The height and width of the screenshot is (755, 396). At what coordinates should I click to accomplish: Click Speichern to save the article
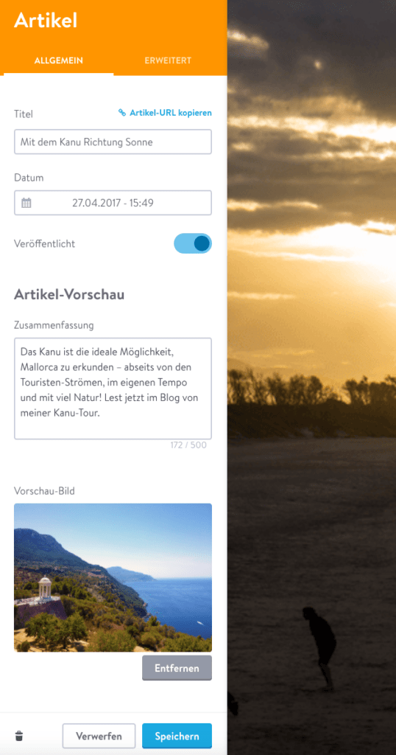pyautogui.click(x=177, y=737)
